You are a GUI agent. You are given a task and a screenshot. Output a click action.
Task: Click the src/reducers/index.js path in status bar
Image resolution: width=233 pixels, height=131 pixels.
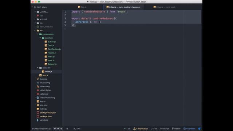click(x=41, y=128)
